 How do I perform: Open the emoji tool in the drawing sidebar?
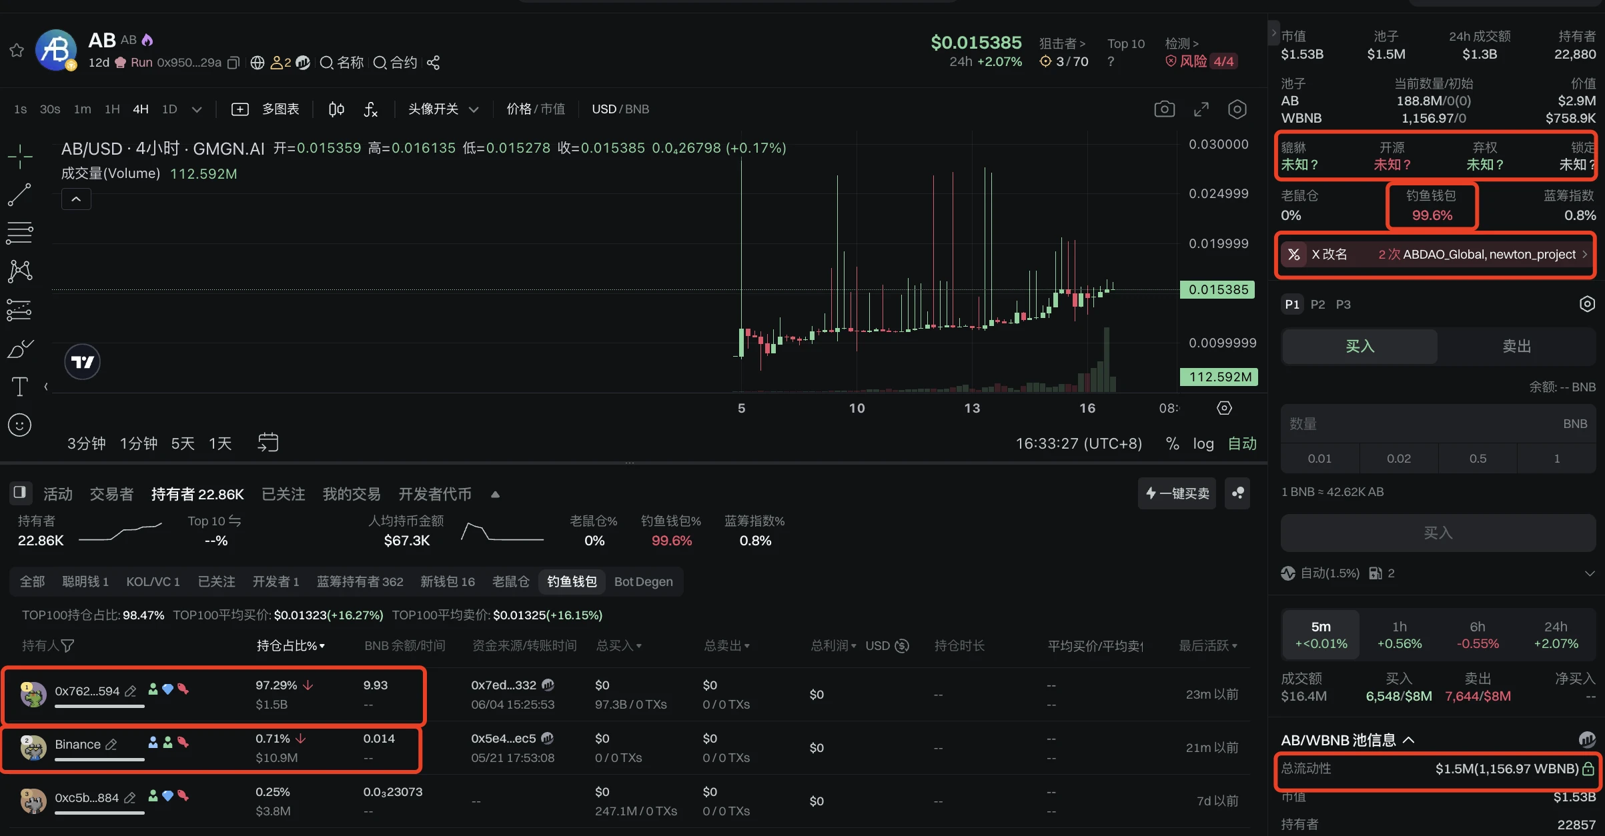click(x=19, y=425)
